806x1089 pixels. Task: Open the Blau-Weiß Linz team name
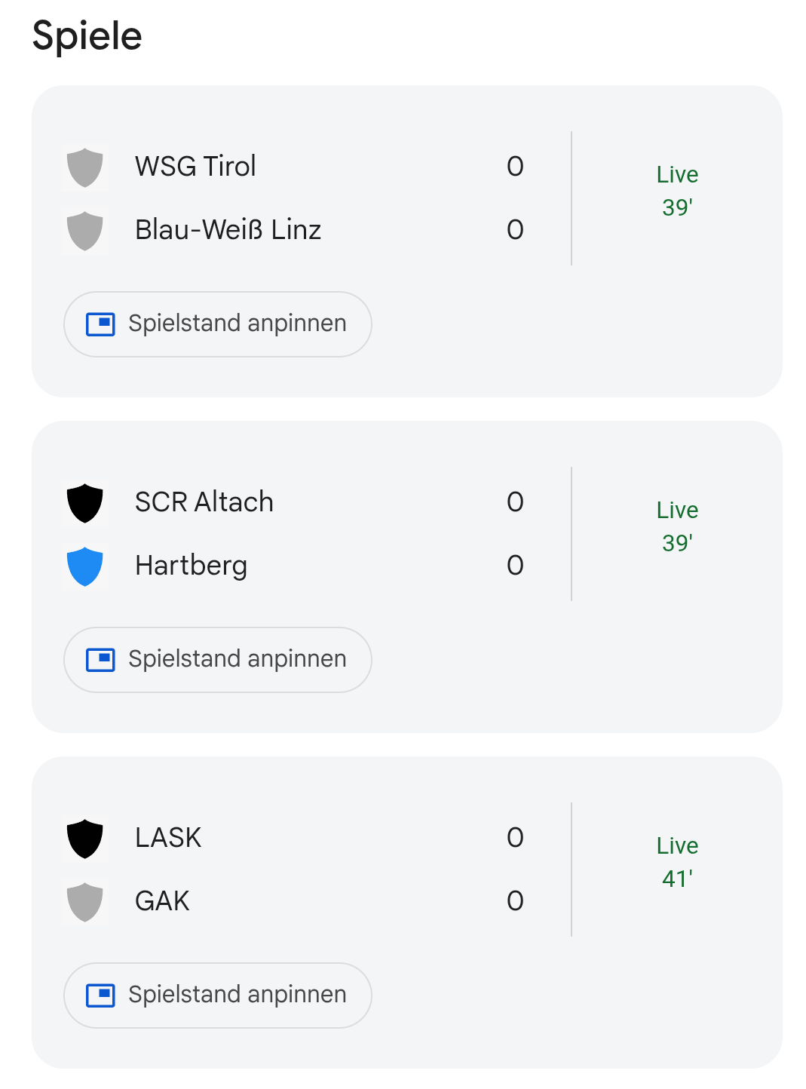[x=228, y=230]
